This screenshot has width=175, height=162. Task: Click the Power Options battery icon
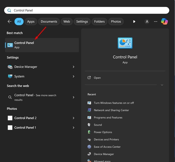89,132
